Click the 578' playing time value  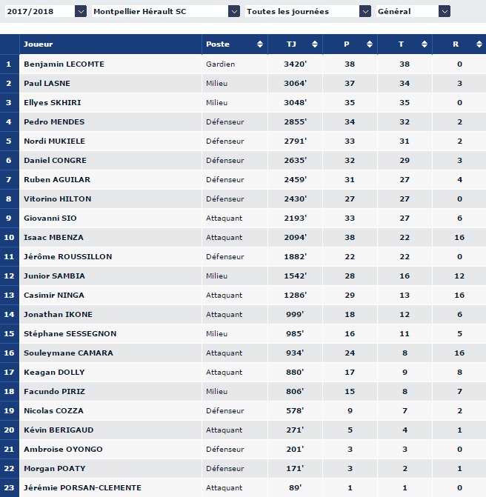pyautogui.click(x=295, y=411)
